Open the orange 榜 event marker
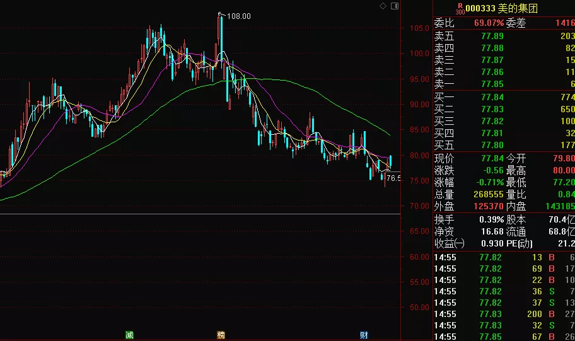 tap(221, 335)
